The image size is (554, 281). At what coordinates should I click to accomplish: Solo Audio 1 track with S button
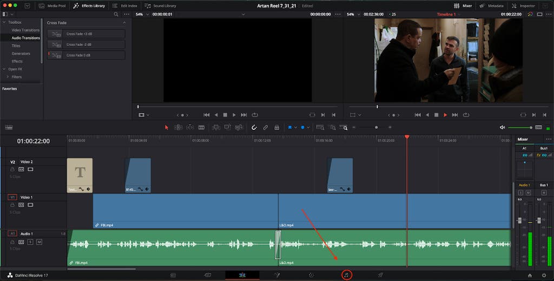pyautogui.click(x=30, y=242)
